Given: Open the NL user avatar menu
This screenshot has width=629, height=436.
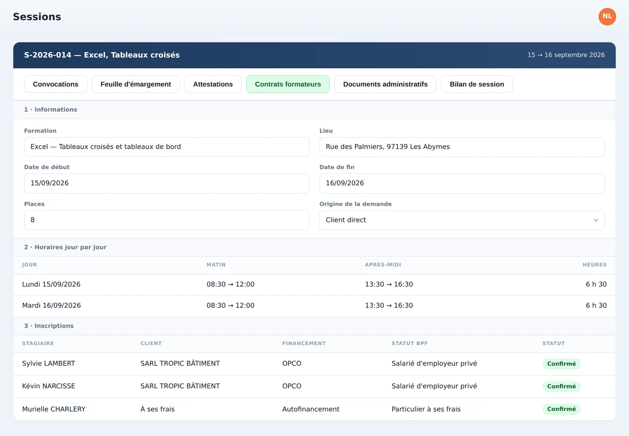Looking at the screenshot, I should (x=607, y=17).
